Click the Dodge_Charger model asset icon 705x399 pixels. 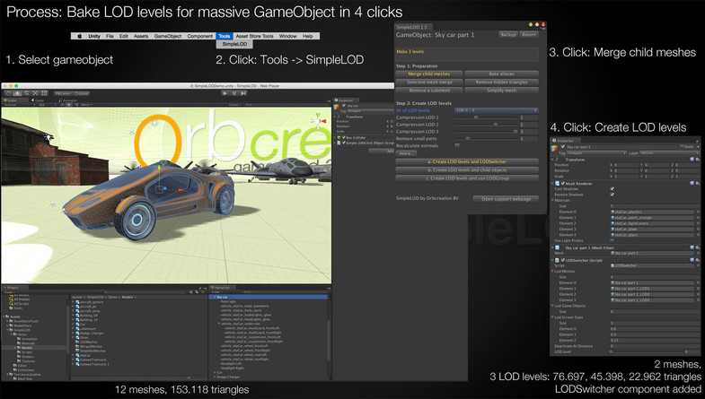click(x=77, y=333)
